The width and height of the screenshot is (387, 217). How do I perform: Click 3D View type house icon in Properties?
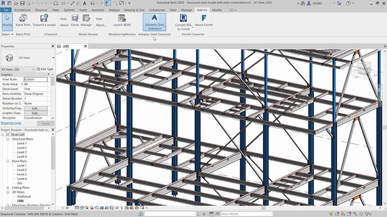[9, 57]
